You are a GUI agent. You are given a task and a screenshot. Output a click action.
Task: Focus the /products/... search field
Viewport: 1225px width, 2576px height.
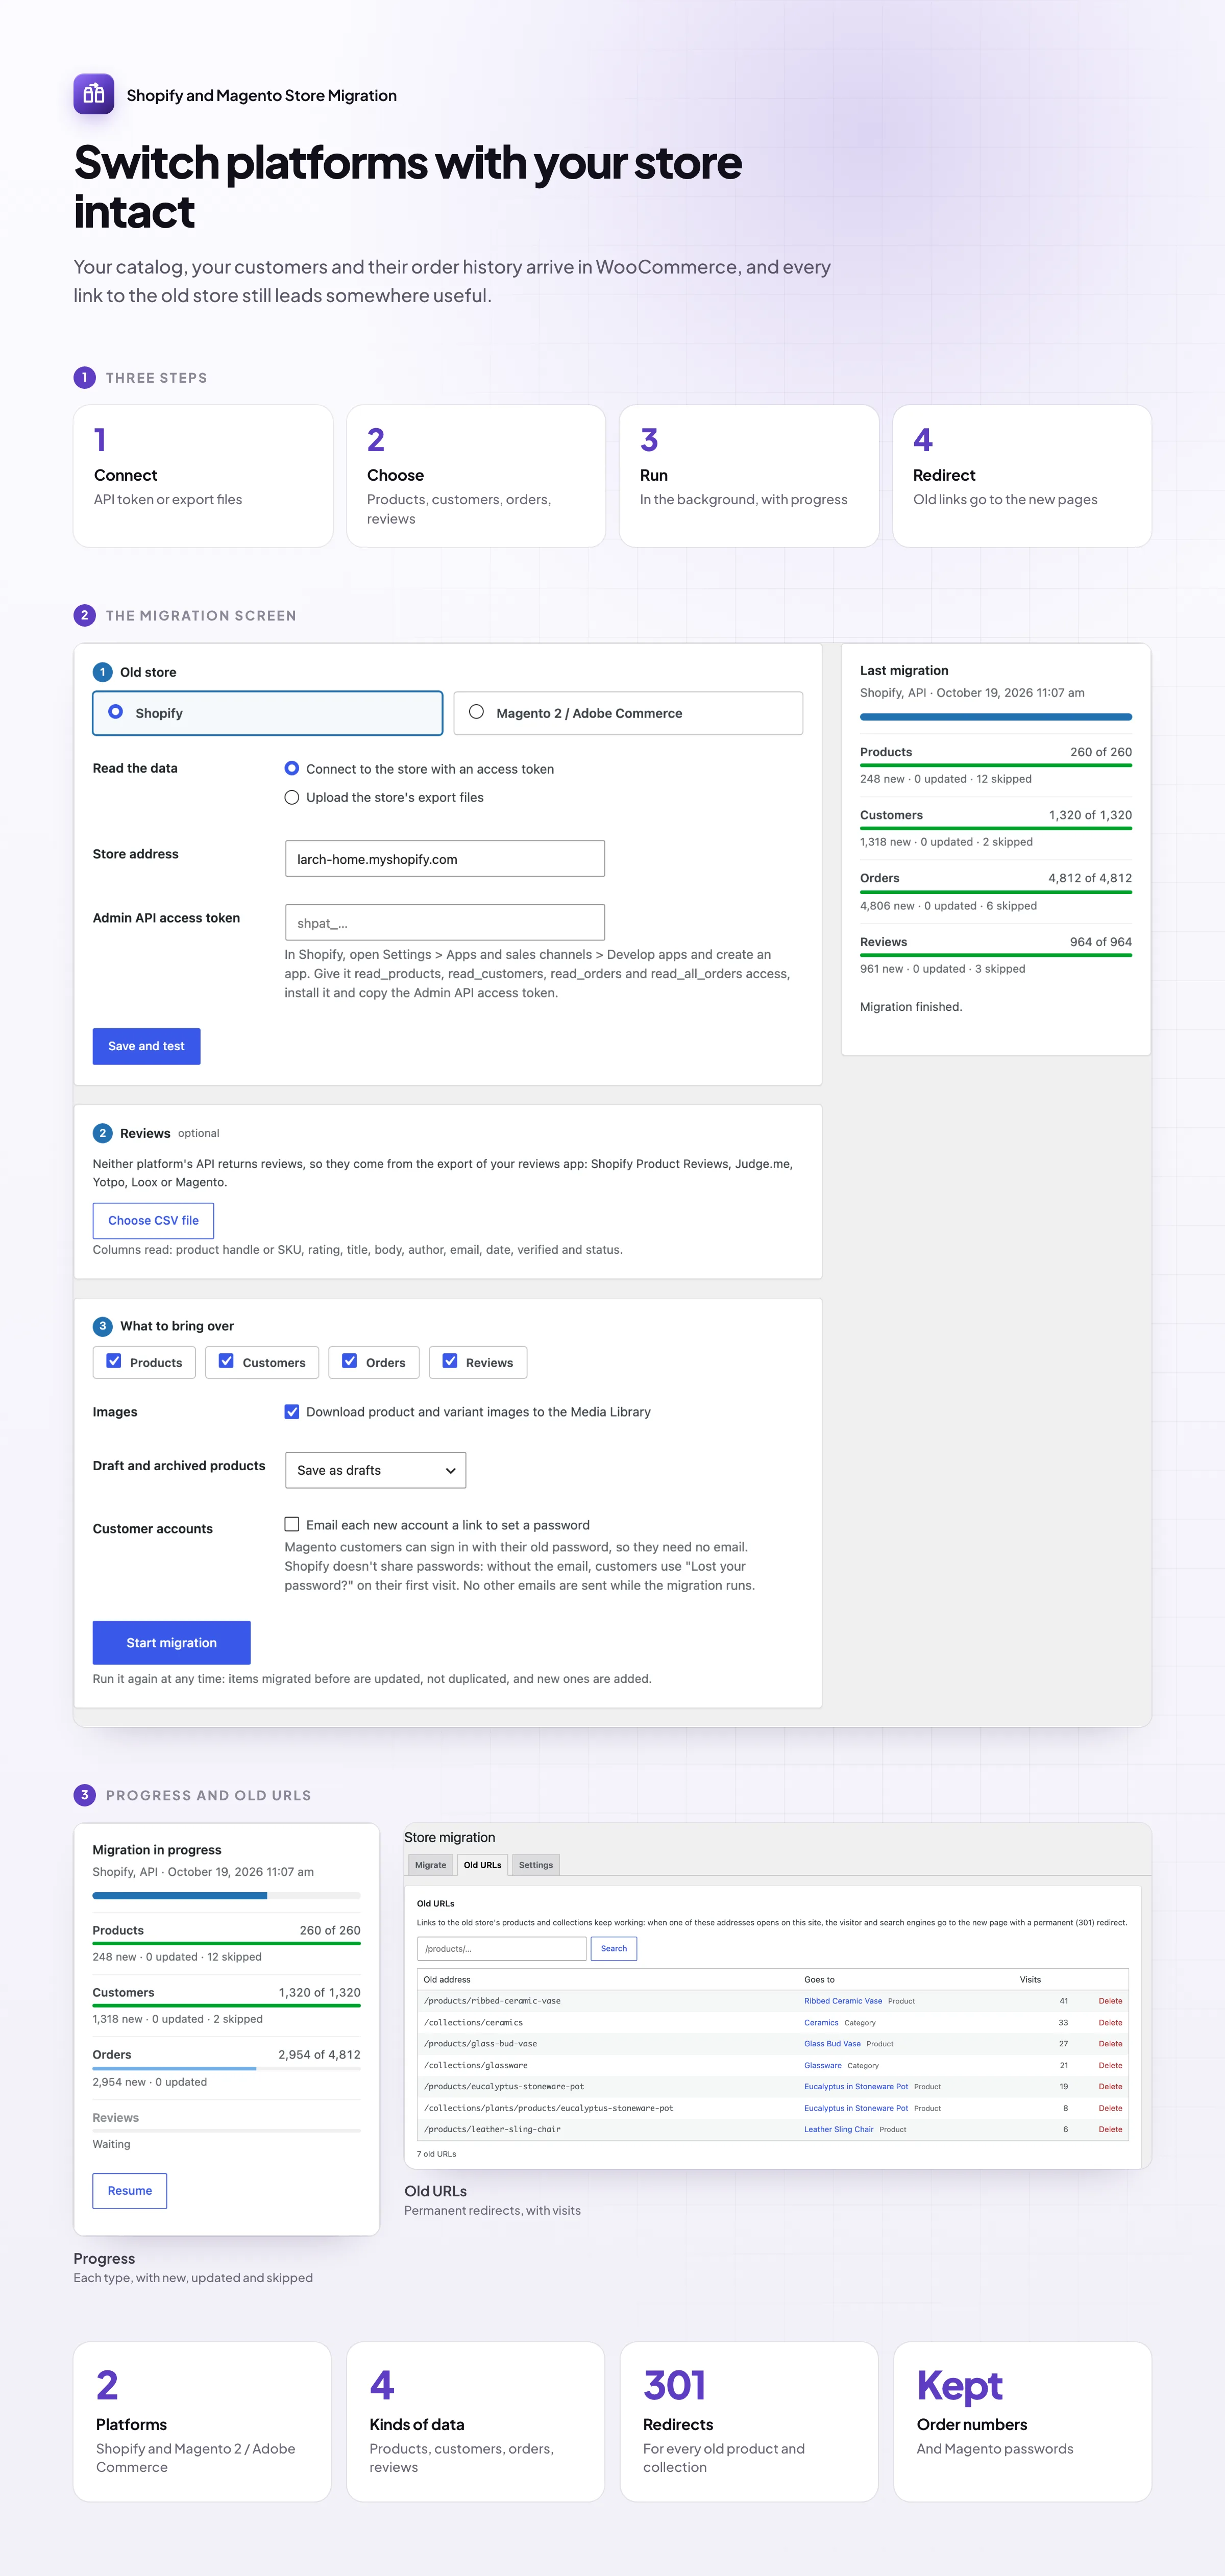(501, 1948)
